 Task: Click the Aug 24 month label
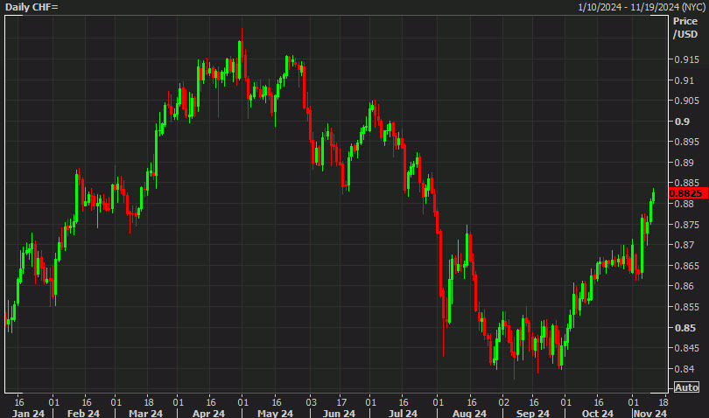(469, 413)
